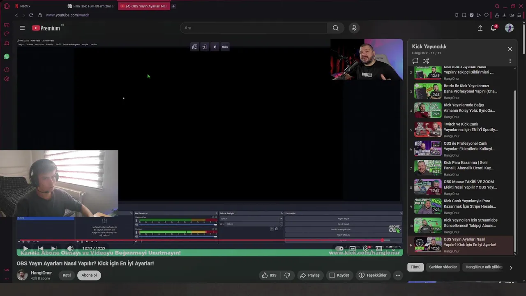The width and height of the screenshot is (526, 296).
Task: Play the video with play button
Action: pyautogui.click(x=25, y=248)
